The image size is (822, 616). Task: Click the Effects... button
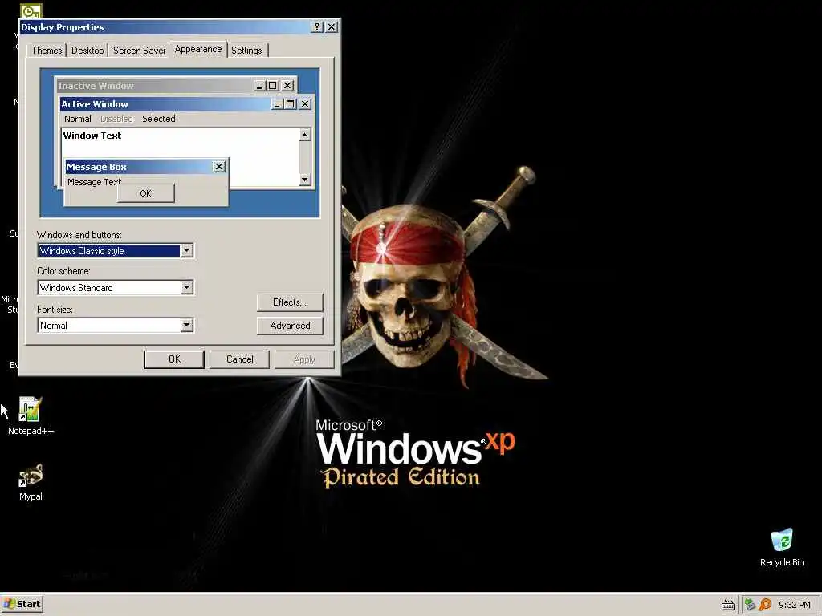tap(290, 302)
